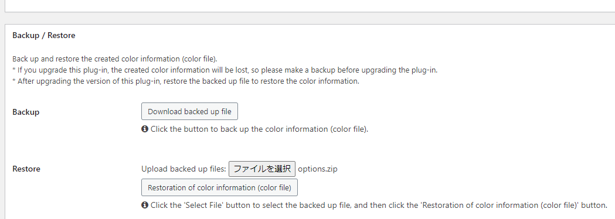The width and height of the screenshot is (615, 219).
Task: Click the Restore row label
Action: click(x=26, y=169)
